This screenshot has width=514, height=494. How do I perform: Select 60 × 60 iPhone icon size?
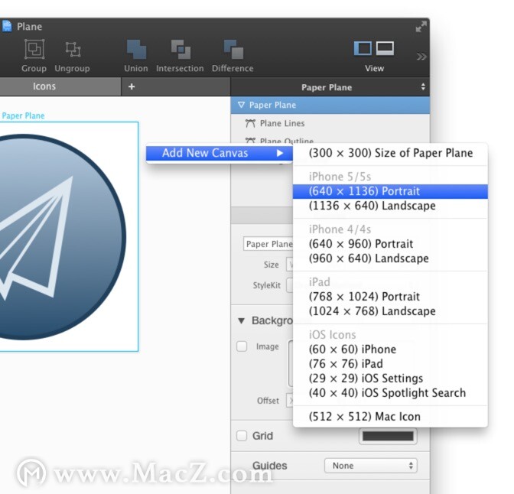[390, 349]
